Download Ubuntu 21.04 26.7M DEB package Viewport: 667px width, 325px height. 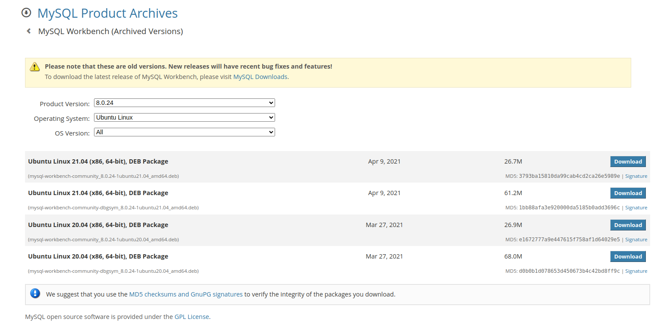coord(628,161)
